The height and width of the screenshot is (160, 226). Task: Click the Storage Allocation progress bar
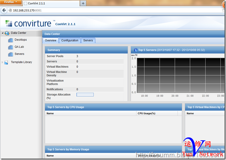click(85, 95)
